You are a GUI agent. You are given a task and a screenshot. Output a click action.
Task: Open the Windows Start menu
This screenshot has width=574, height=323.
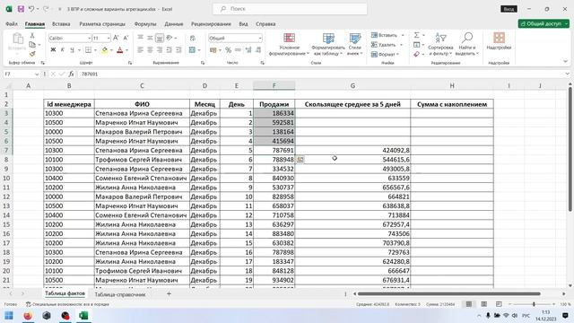click(9, 316)
